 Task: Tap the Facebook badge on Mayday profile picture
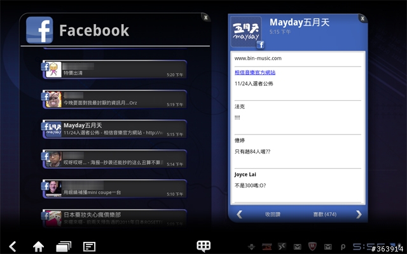coord(260,44)
